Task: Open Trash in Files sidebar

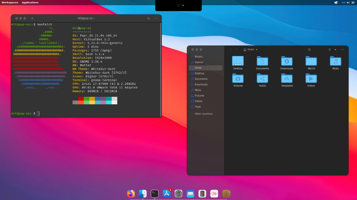Action: coord(206,107)
